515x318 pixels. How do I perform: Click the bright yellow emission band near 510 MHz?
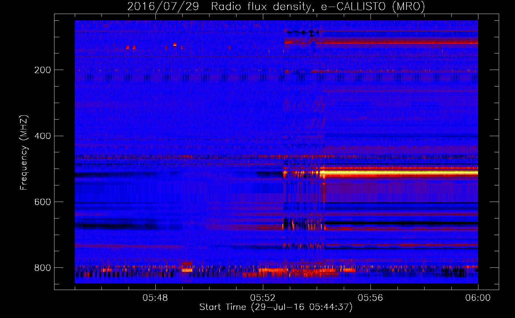click(401, 172)
